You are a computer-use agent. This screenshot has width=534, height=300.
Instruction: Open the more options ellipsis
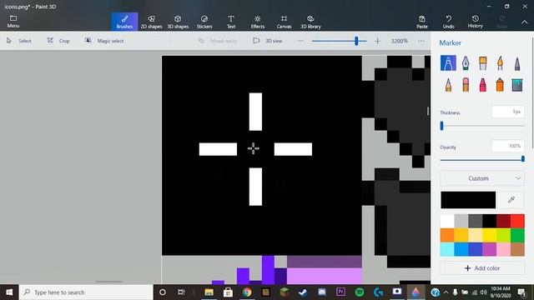coord(421,41)
